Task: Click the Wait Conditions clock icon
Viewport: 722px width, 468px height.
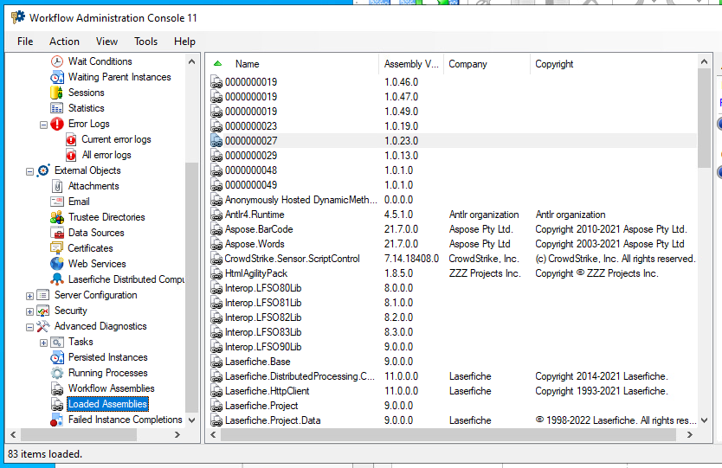Action: [x=56, y=61]
